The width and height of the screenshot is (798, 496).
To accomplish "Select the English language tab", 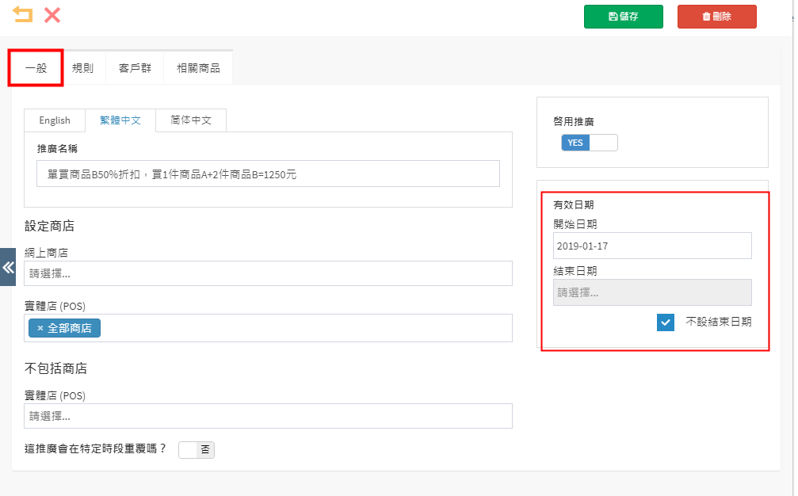I will coord(55,120).
